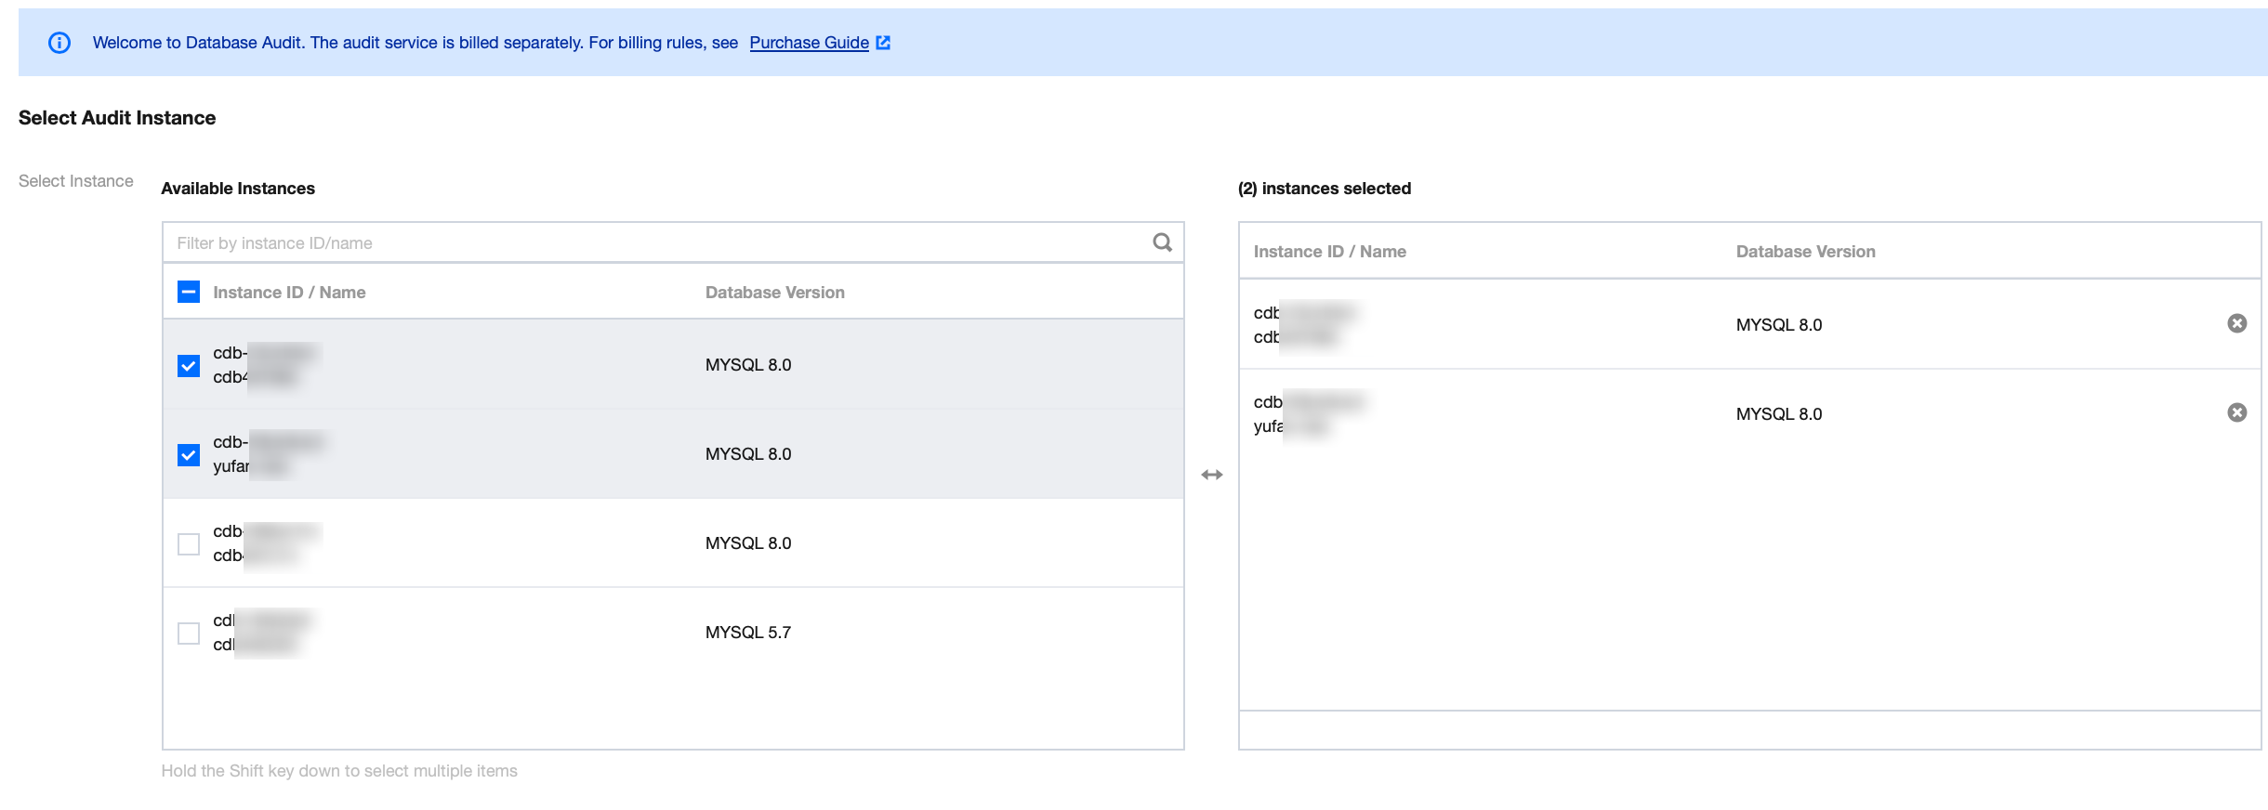This screenshot has width=2268, height=810.
Task: Click the transfer arrows icon between lists
Action: [1211, 475]
